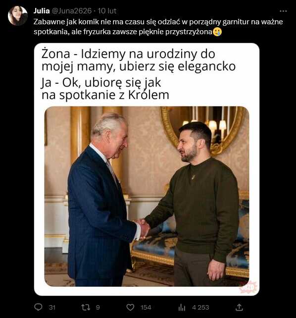This screenshot has width=296, height=318.
Task: Click the 154 likes count
Action: click(146, 308)
